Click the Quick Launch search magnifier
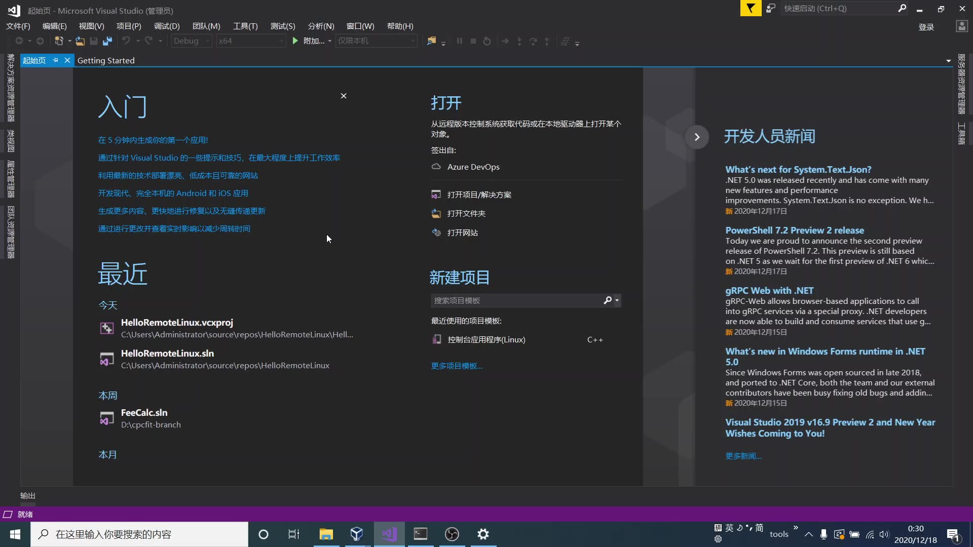This screenshot has height=547, width=973. (x=902, y=8)
